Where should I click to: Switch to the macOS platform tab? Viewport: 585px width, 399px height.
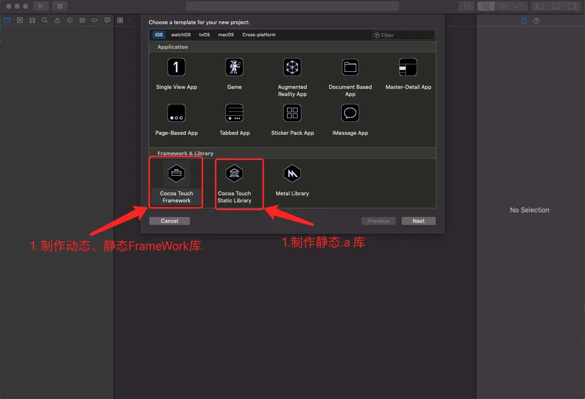point(226,35)
